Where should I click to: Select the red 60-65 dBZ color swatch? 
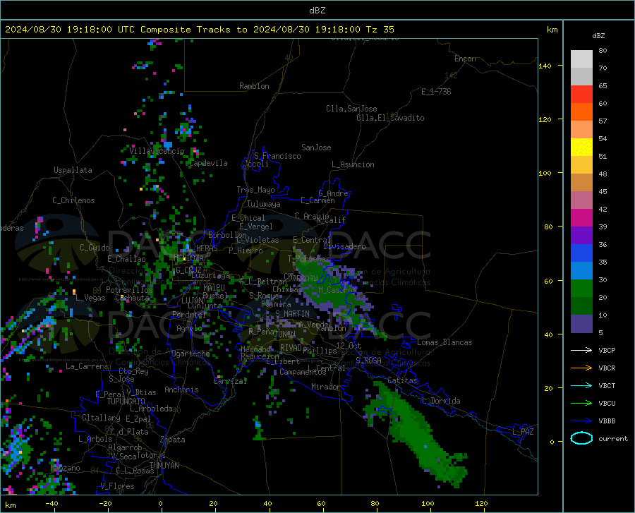click(581, 95)
